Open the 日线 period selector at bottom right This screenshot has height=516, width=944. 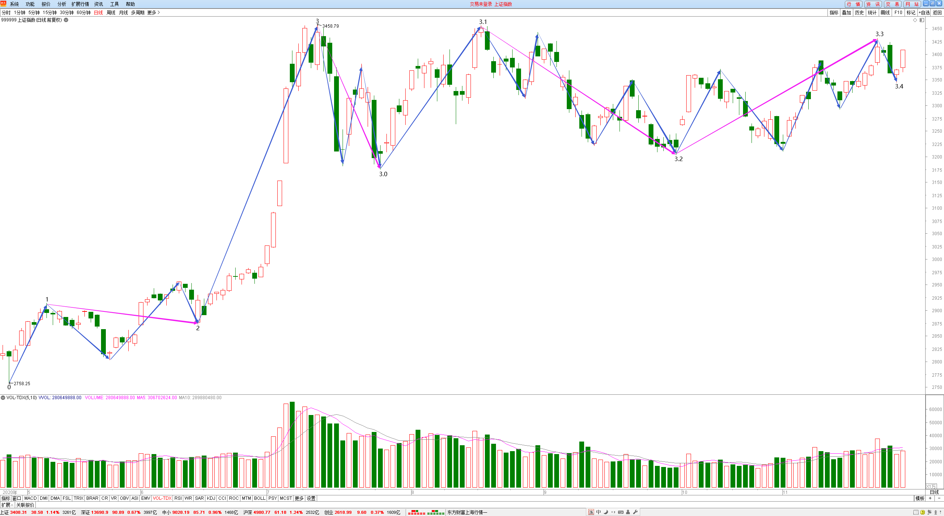pos(934,492)
